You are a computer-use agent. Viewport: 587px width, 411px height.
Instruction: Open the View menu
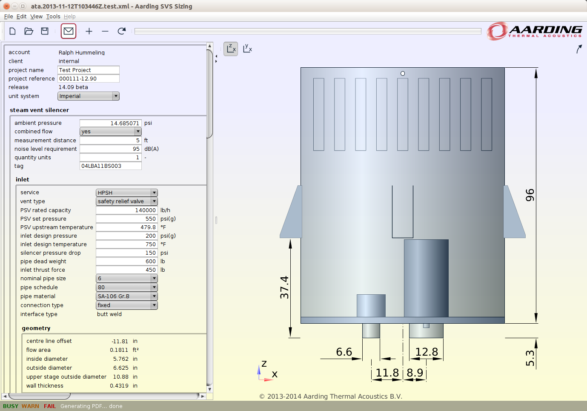(37, 17)
